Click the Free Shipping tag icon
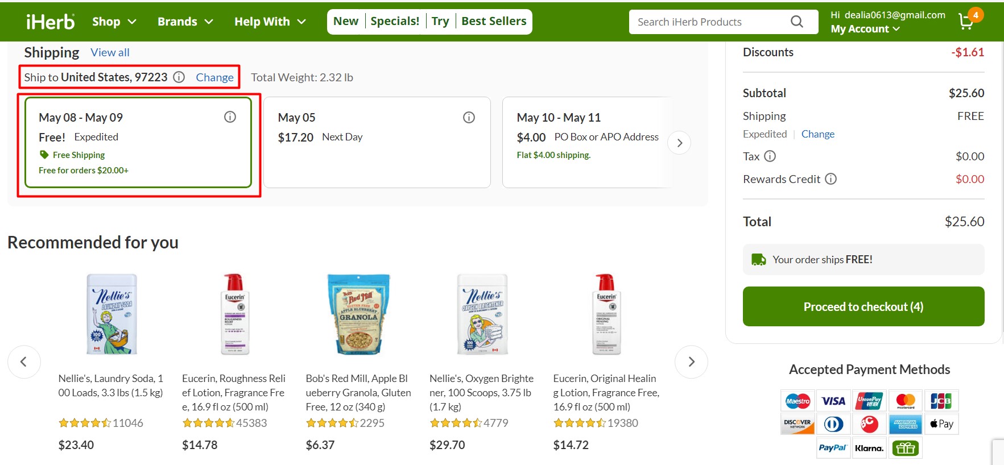Viewport: 1004px width, 465px height. click(x=44, y=155)
